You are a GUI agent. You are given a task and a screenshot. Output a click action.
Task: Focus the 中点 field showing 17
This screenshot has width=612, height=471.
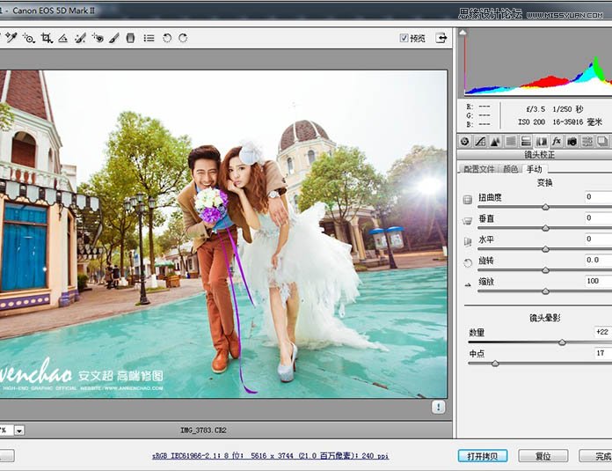pyautogui.click(x=602, y=353)
